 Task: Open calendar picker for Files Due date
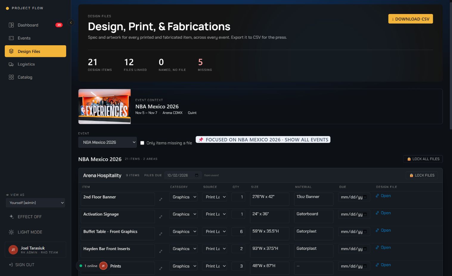pyautogui.click(x=196, y=175)
